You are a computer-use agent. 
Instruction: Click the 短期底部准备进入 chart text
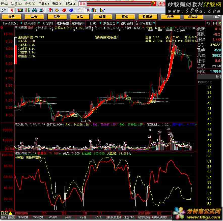pyautogui.click(x=107, y=37)
